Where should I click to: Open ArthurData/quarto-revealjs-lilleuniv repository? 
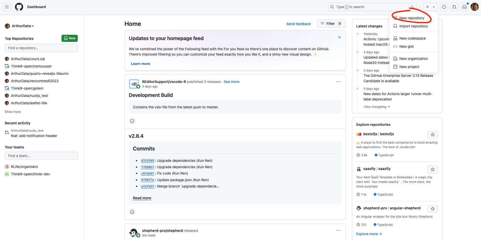(x=40, y=74)
